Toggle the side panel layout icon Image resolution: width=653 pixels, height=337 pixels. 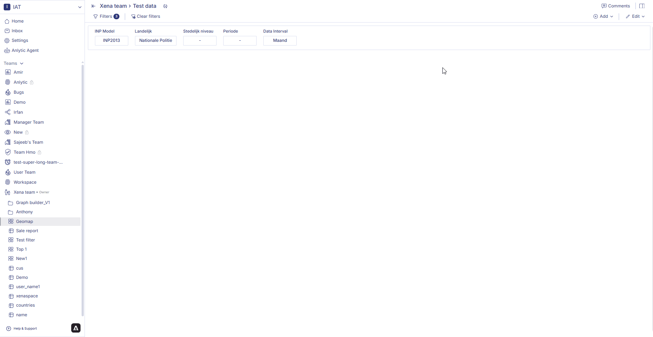642,6
